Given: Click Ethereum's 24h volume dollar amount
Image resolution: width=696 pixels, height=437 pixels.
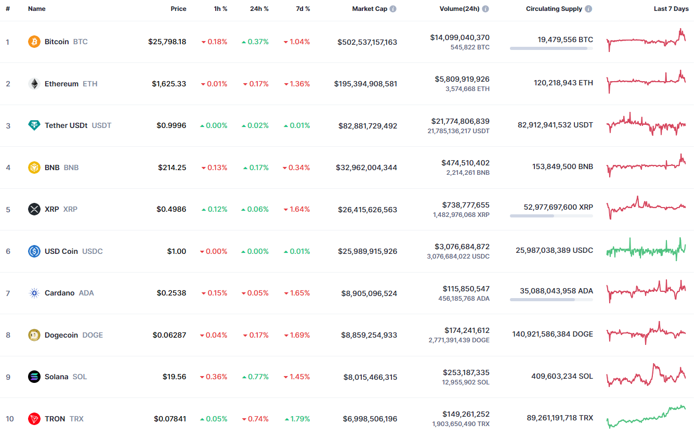Looking at the screenshot, I should tap(462, 79).
